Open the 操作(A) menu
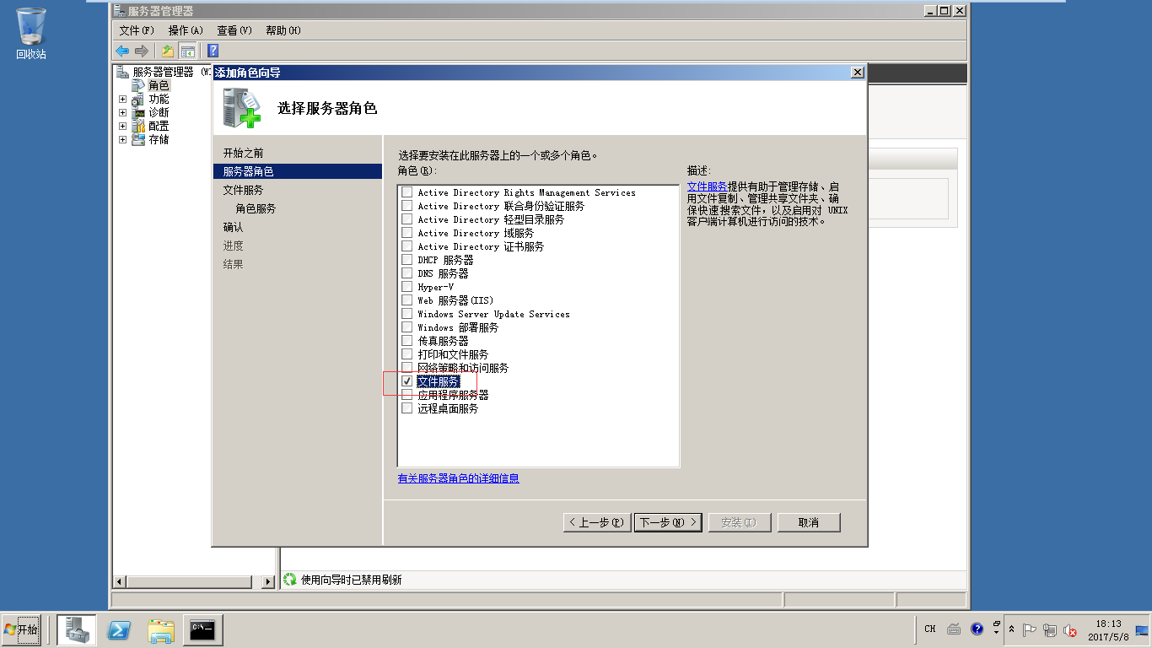The height and width of the screenshot is (648, 1152). (x=186, y=30)
